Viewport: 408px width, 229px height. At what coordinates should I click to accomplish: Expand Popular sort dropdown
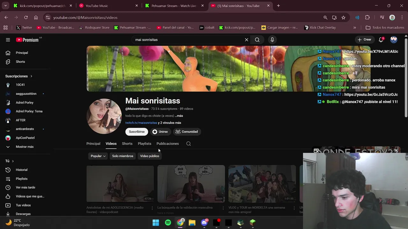[x=98, y=156]
